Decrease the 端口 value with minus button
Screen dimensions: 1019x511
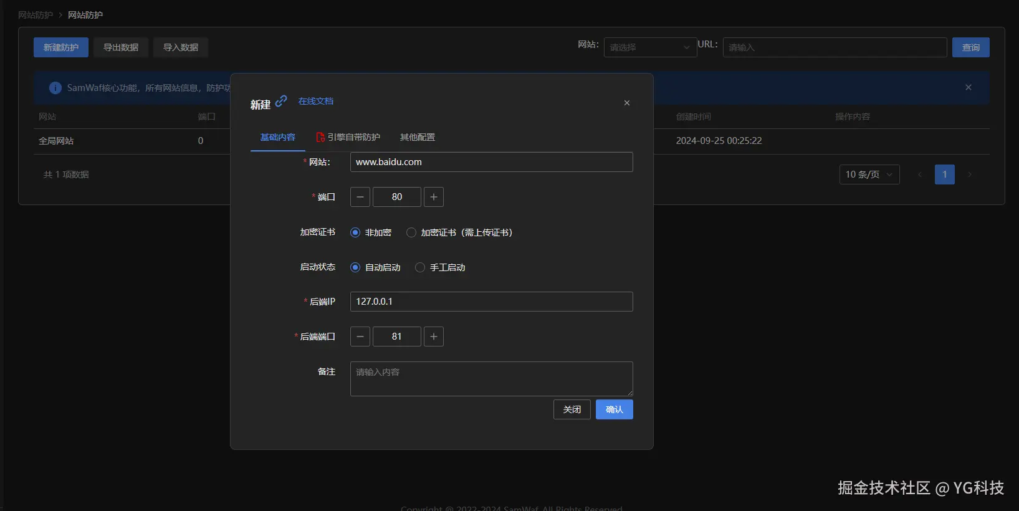360,197
